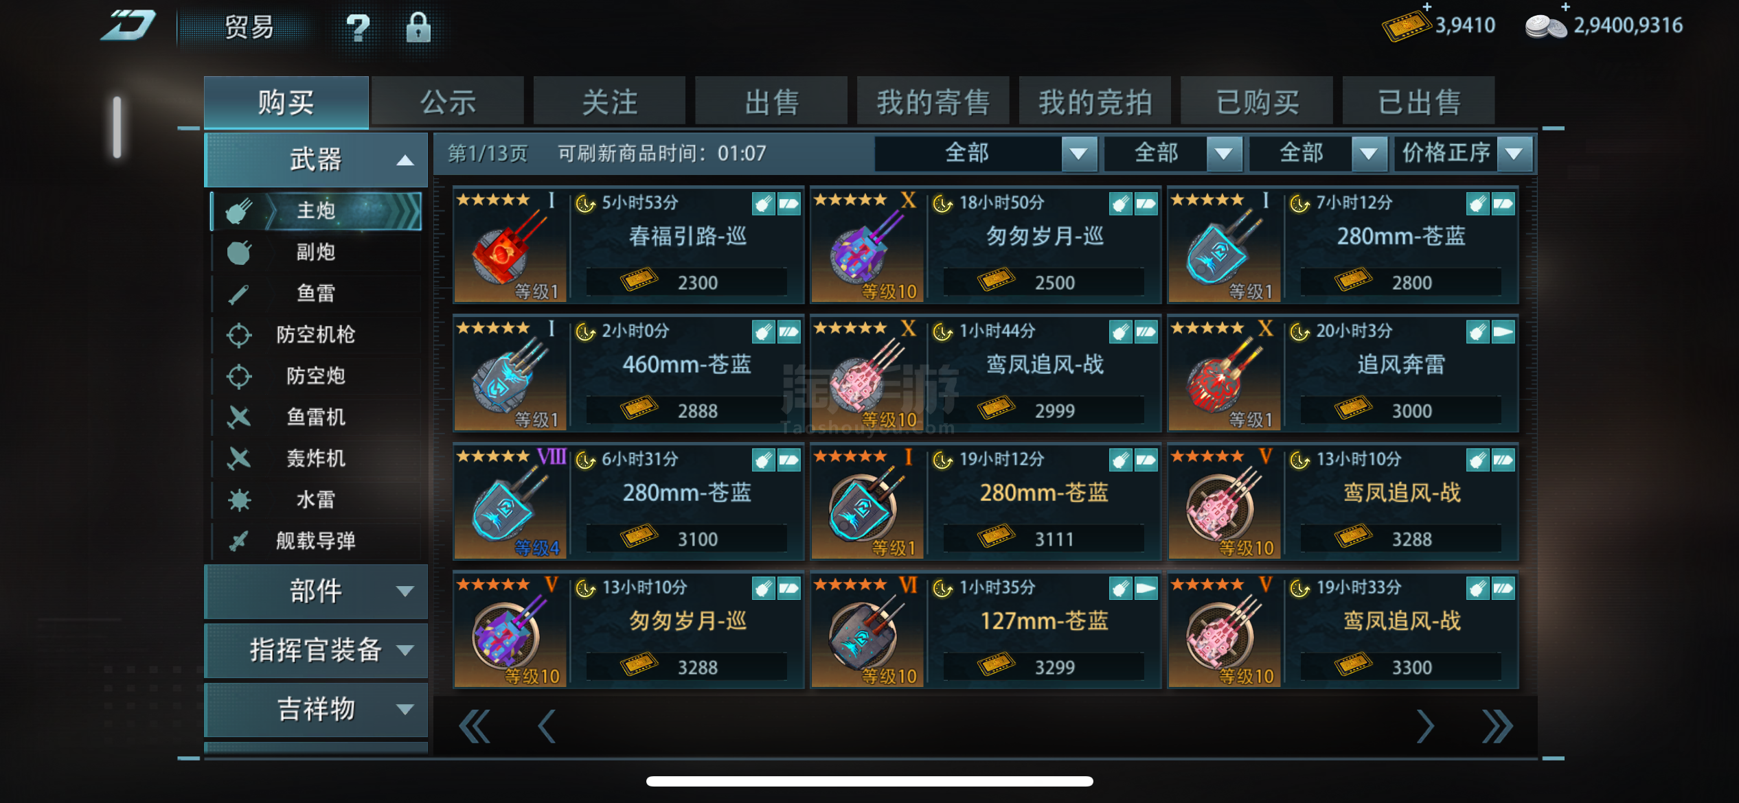Image resolution: width=1739 pixels, height=803 pixels.
Task: Switch to the 公示 tab
Action: [x=448, y=102]
